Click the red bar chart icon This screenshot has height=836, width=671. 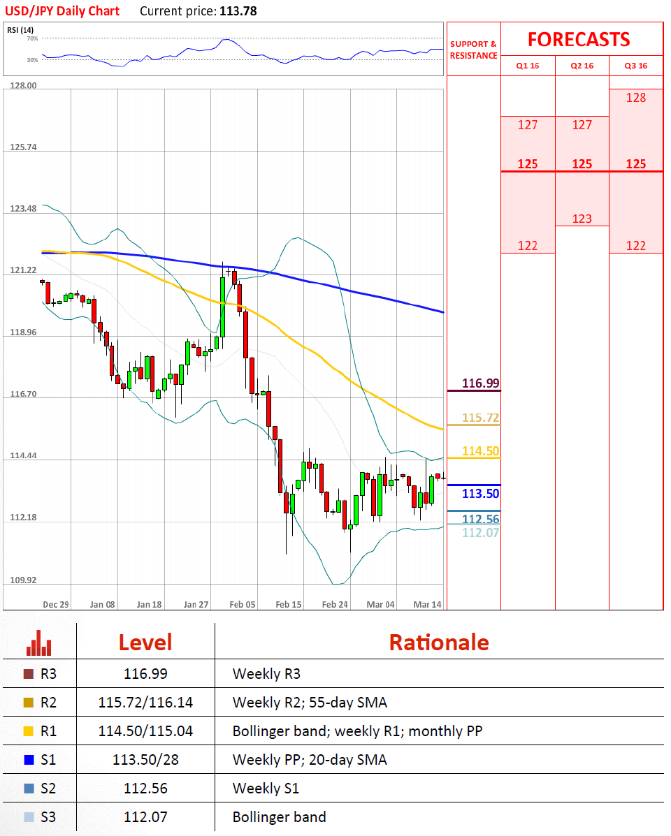coord(39,643)
